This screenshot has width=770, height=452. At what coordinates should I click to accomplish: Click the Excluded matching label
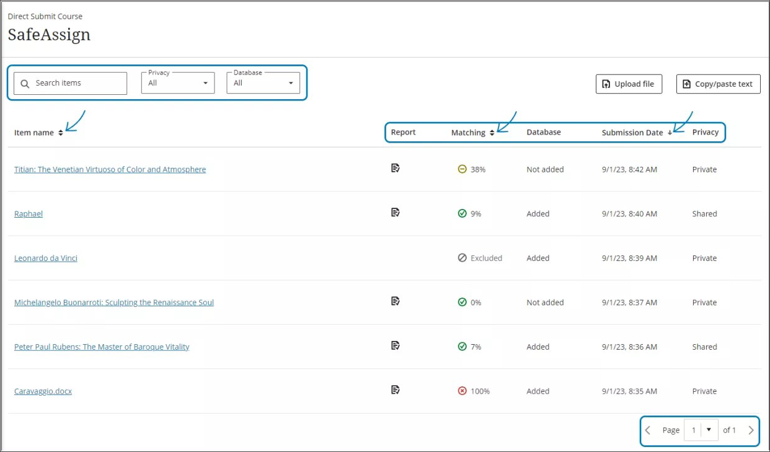tap(486, 258)
